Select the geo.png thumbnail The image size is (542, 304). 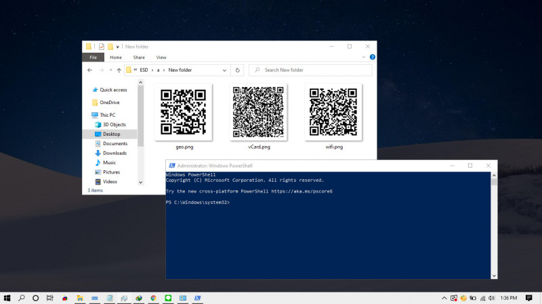tap(184, 112)
